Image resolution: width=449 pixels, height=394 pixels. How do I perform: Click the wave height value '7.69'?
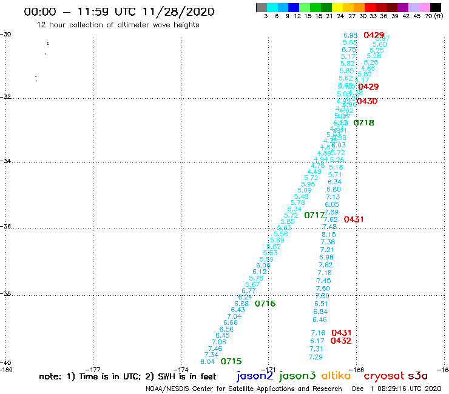(x=331, y=212)
